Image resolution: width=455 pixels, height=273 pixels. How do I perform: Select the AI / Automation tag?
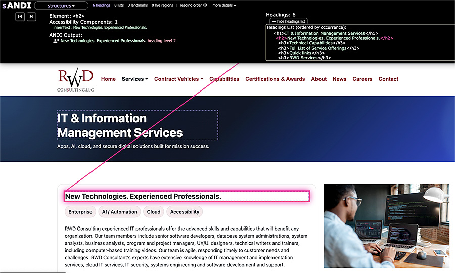click(119, 212)
